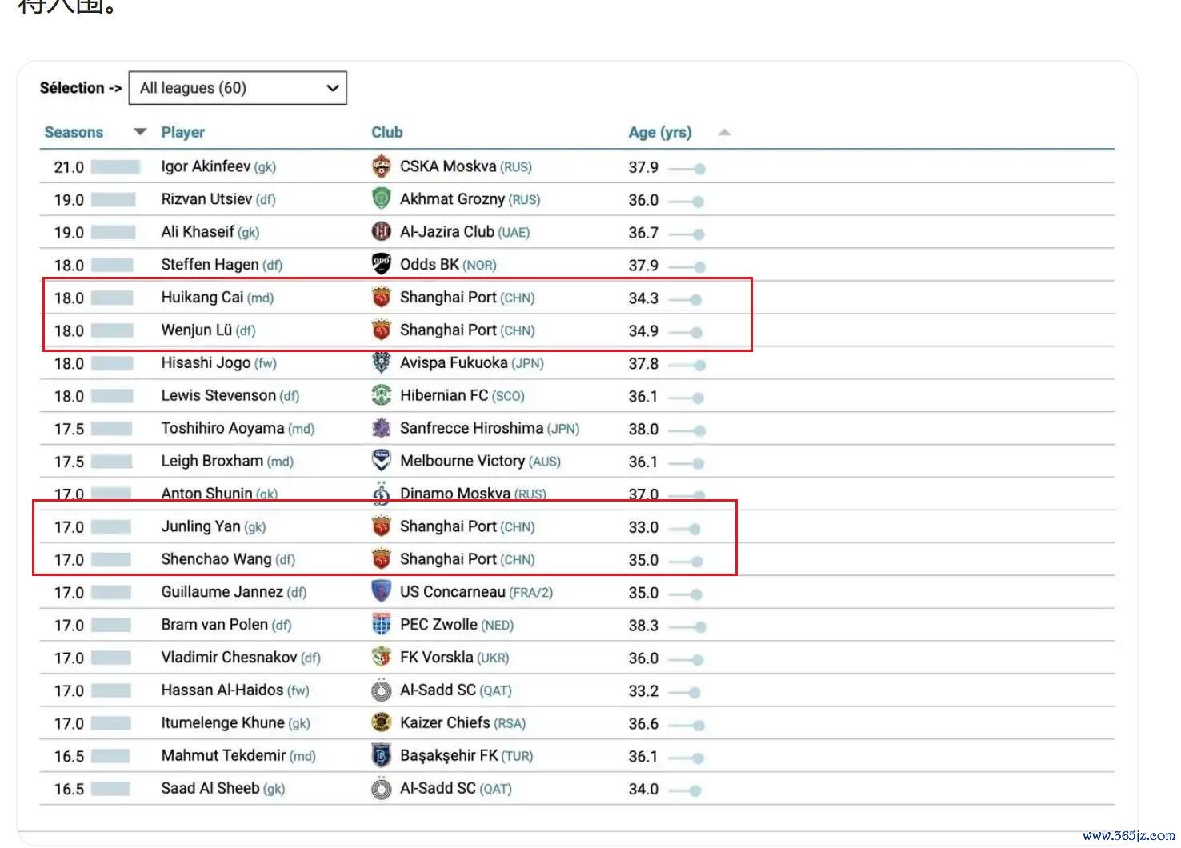Click the Hibernian FC club badge
Viewport: 1181px width, 848px height.
[382, 395]
